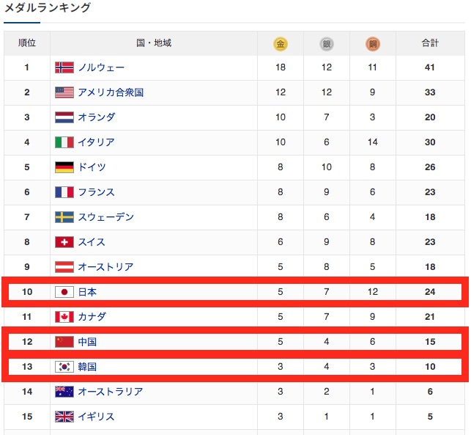Open the オーストリア country link
The width and height of the screenshot is (471, 435).
[x=105, y=267]
